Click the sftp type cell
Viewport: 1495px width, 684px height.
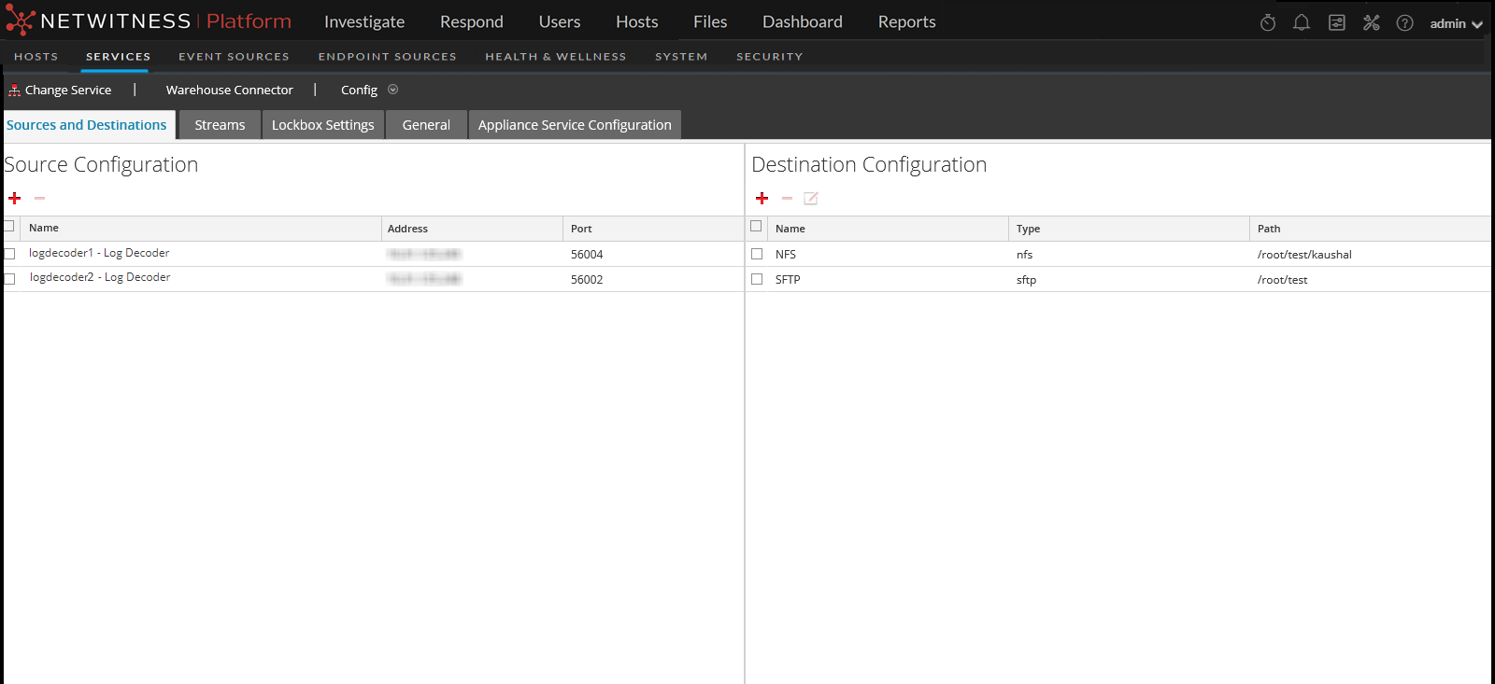pos(1027,279)
